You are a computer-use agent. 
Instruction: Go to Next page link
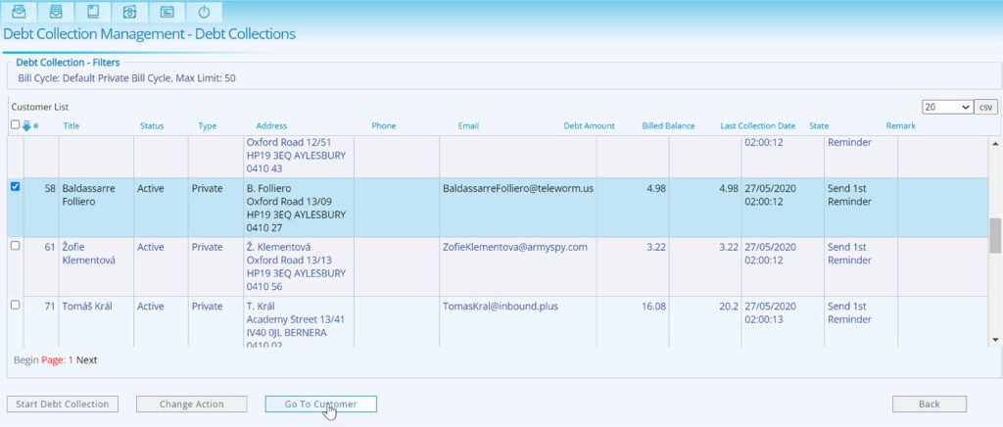point(87,359)
